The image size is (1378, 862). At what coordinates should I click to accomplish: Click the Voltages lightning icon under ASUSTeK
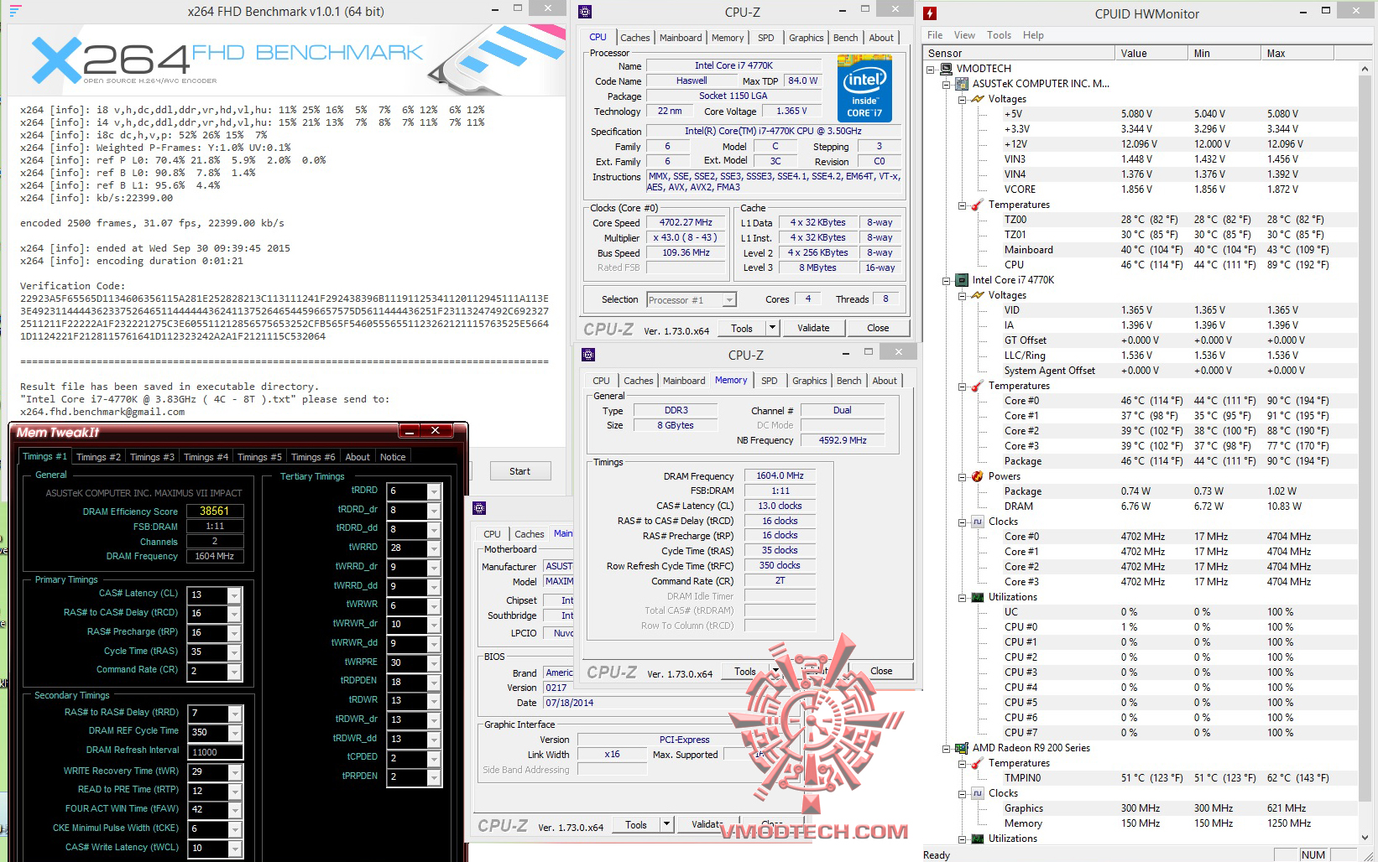(x=977, y=99)
